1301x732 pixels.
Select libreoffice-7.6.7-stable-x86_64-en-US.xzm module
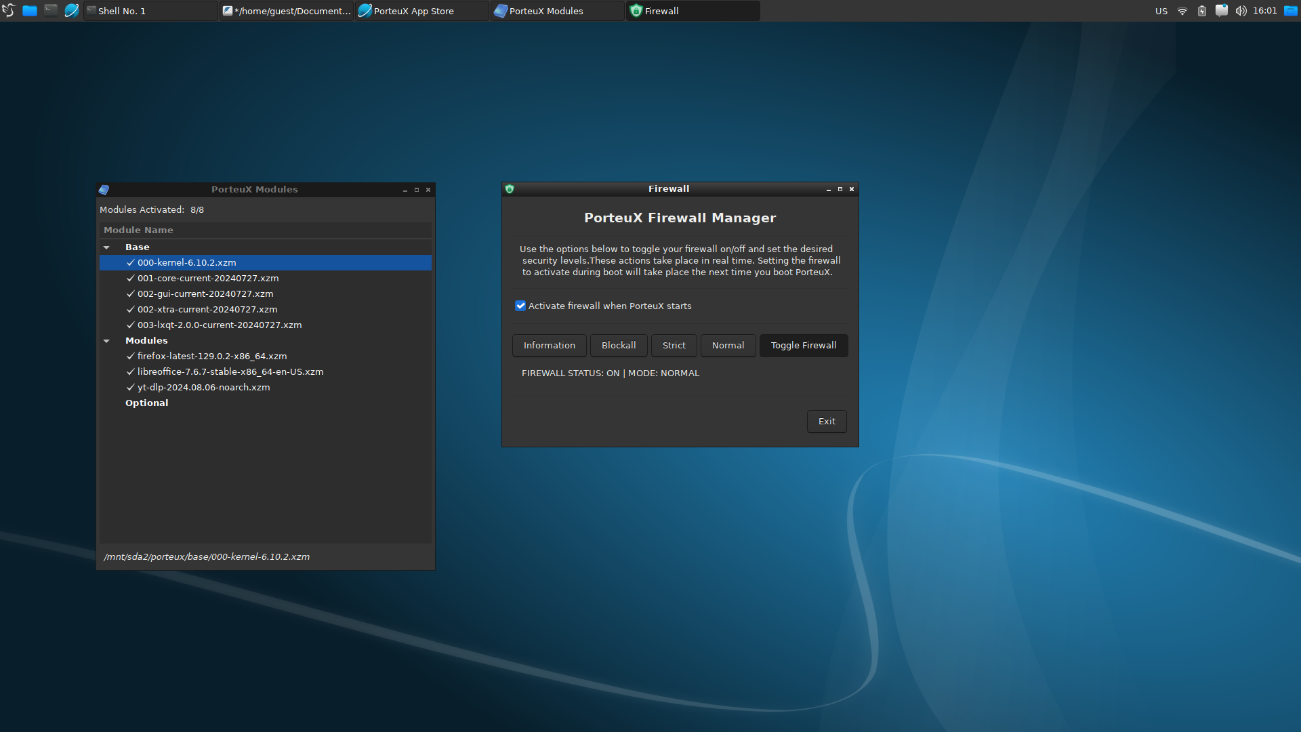click(x=266, y=372)
